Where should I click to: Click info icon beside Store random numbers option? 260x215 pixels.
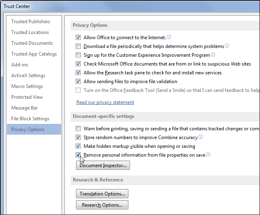tap(201, 137)
